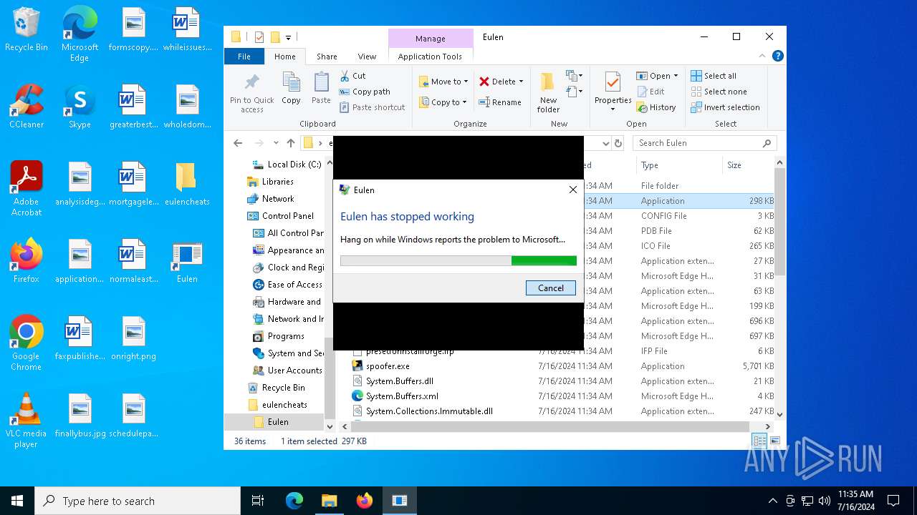Select Paste shortcut in Clipboard group
This screenshot has width=917, height=515.
(373, 107)
